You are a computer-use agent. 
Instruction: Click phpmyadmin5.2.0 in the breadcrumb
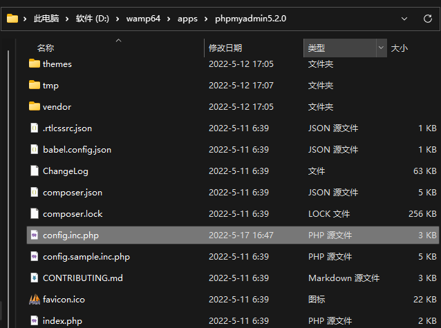[251, 19]
